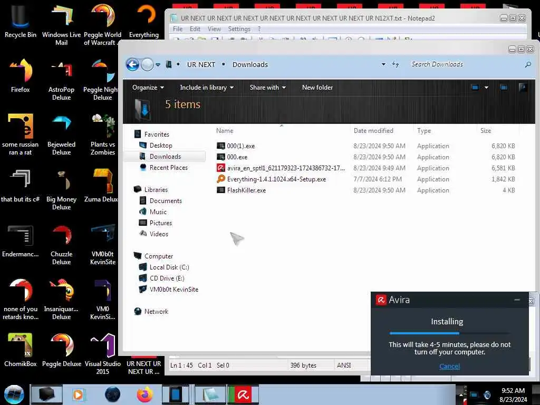
Task: Select CD Drive (E:) in navigation pane
Action: (x=167, y=278)
